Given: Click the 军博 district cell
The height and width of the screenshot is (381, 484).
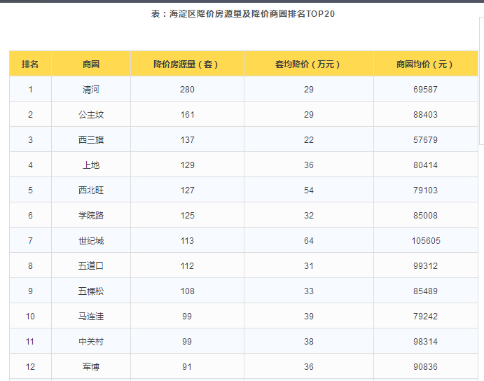Looking at the screenshot, I should (91, 366).
